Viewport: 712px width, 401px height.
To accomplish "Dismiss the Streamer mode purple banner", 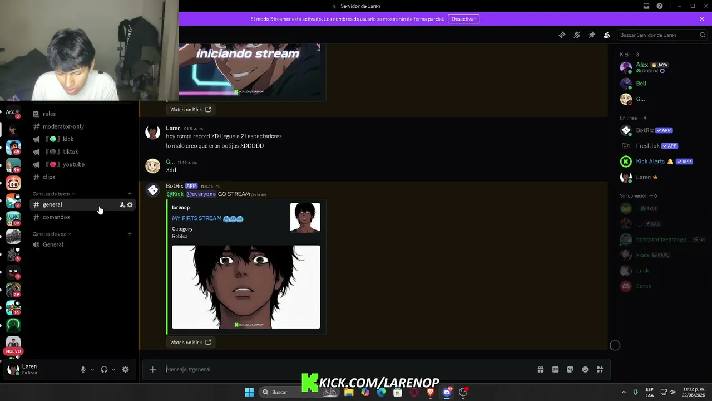I will tap(702, 19).
